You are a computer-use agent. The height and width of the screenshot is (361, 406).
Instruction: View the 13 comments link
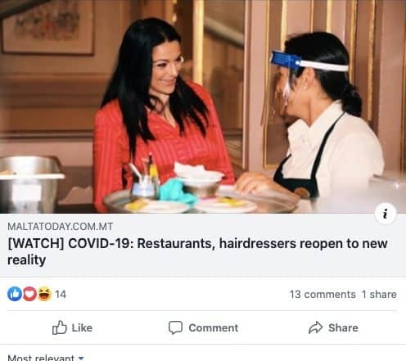(323, 295)
